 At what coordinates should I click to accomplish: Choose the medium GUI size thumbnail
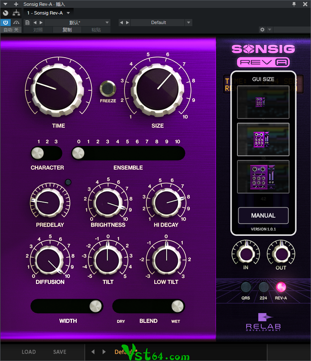[x=263, y=140]
